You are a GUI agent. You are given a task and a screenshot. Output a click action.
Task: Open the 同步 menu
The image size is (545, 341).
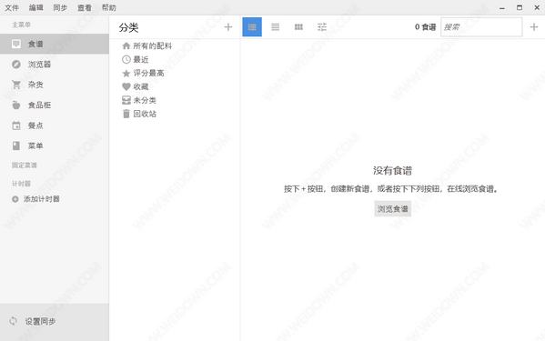point(60,7)
